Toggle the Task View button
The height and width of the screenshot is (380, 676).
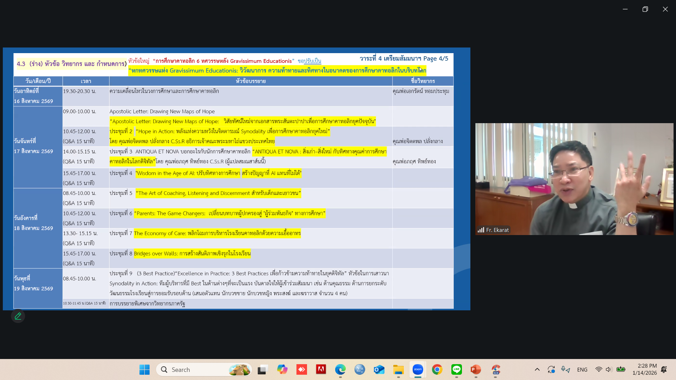[x=262, y=369]
